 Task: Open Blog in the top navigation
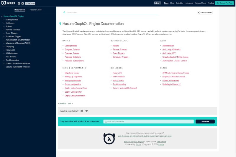[172, 3]
